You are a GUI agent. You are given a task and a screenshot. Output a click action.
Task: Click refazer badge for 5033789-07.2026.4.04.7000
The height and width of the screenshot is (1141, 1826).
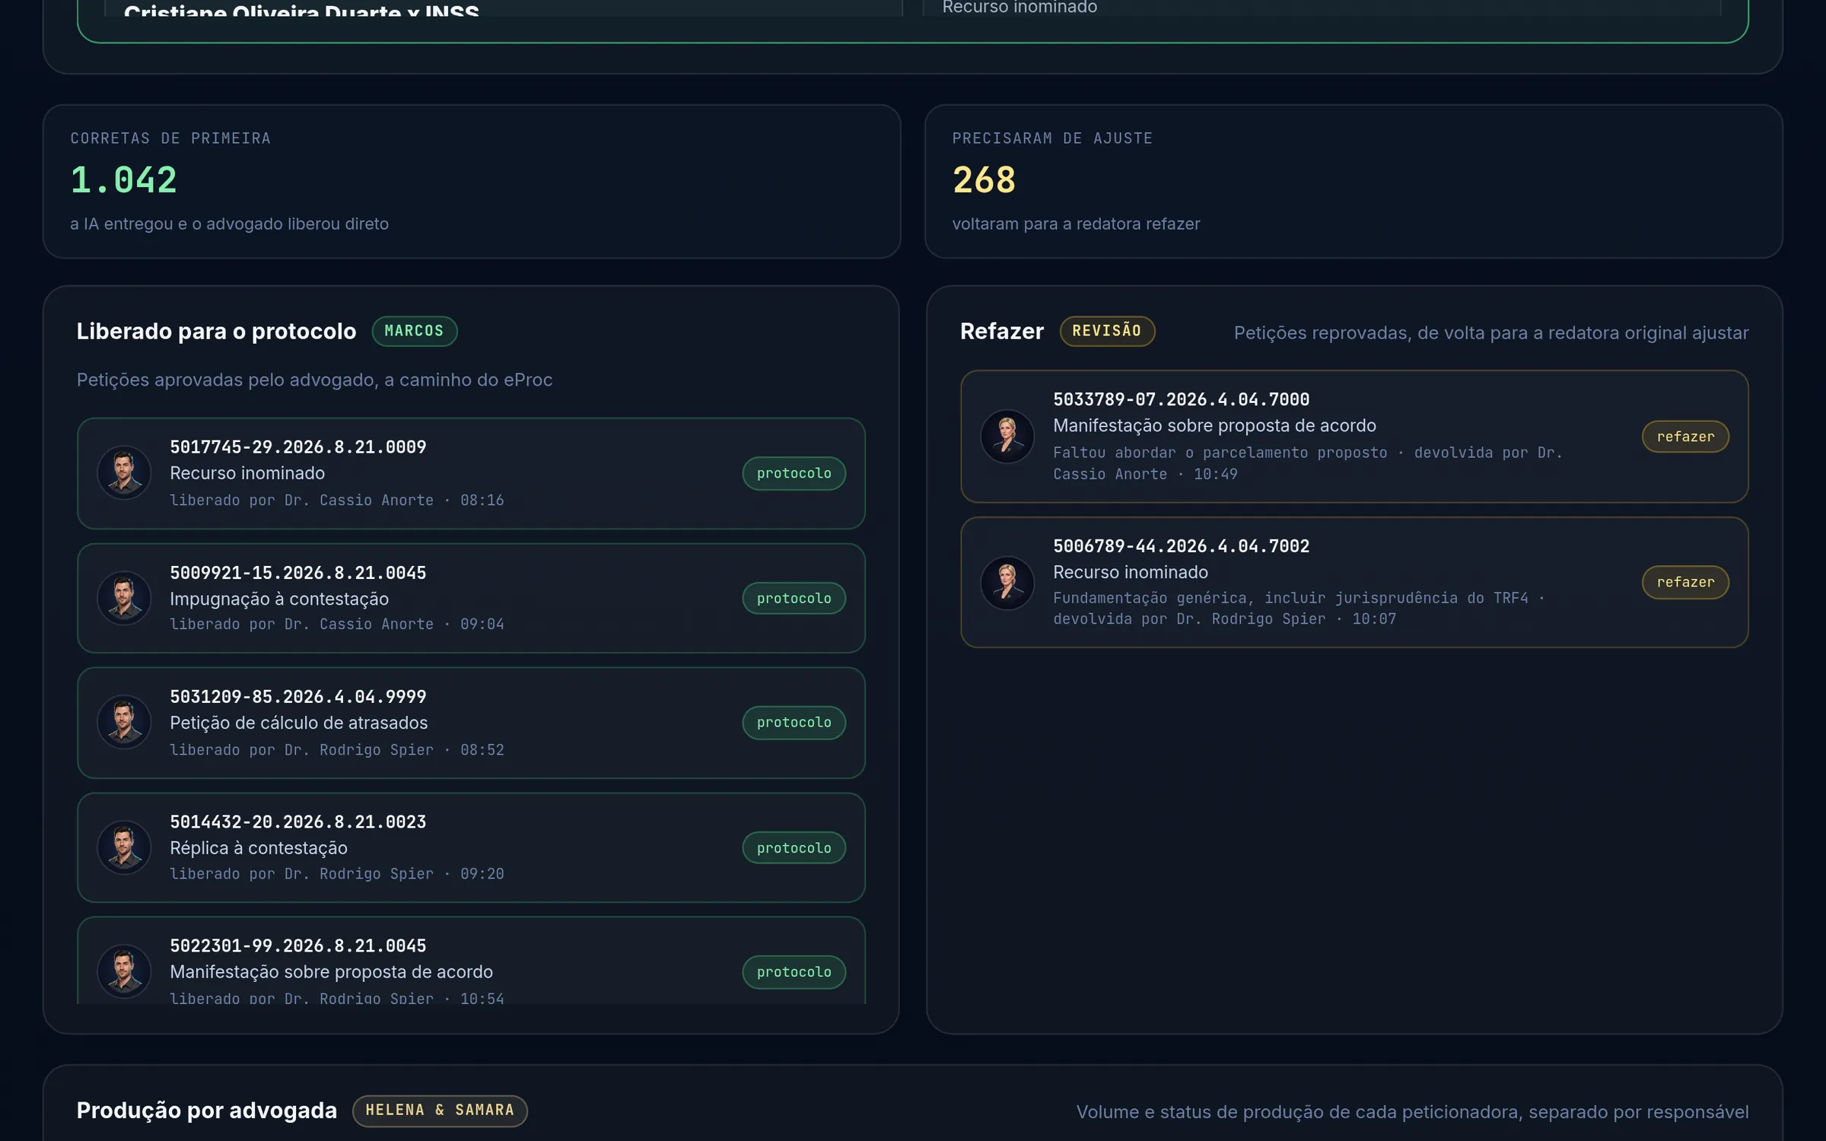pyautogui.click(x=1685, y=437)
